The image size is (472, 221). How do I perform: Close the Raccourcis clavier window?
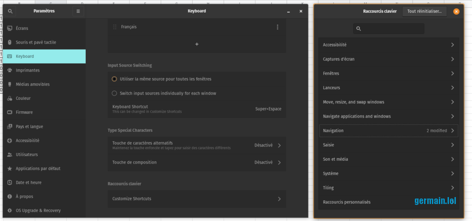(x=456, y=11)
